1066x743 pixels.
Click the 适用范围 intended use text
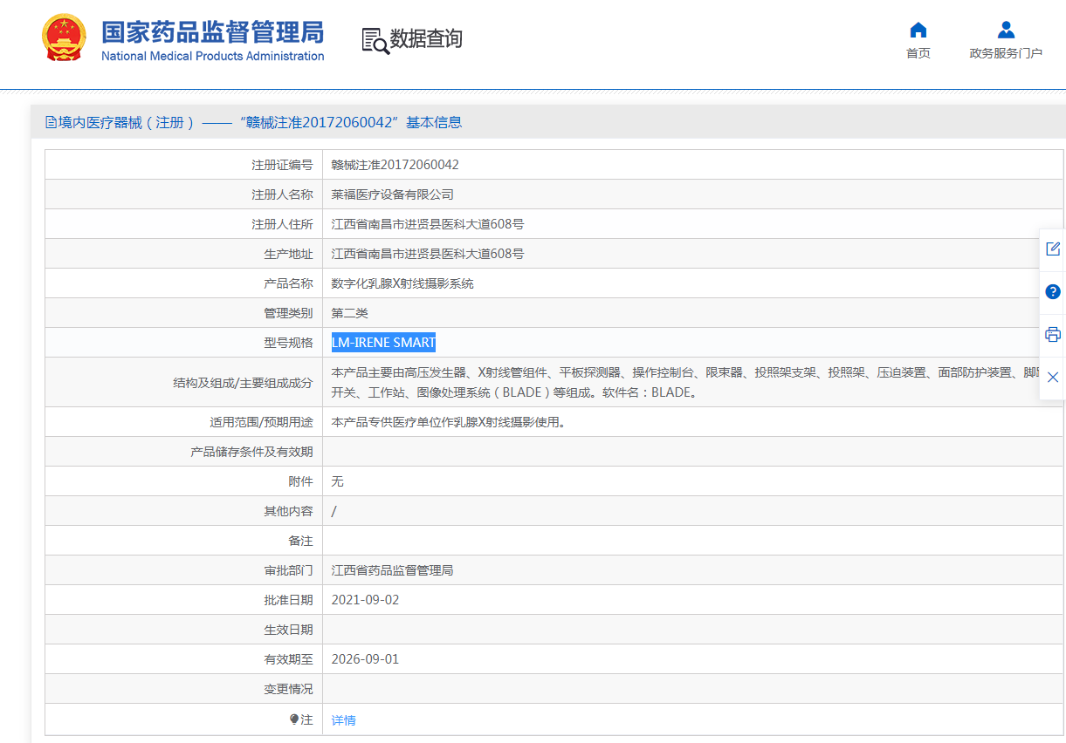click(x=449, y=422)
